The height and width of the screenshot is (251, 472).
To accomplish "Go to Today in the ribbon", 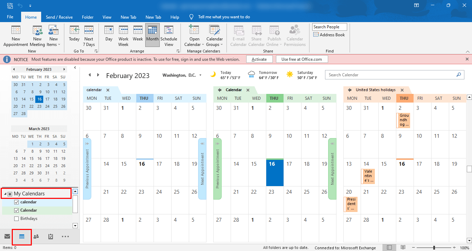I will point(74,34).
